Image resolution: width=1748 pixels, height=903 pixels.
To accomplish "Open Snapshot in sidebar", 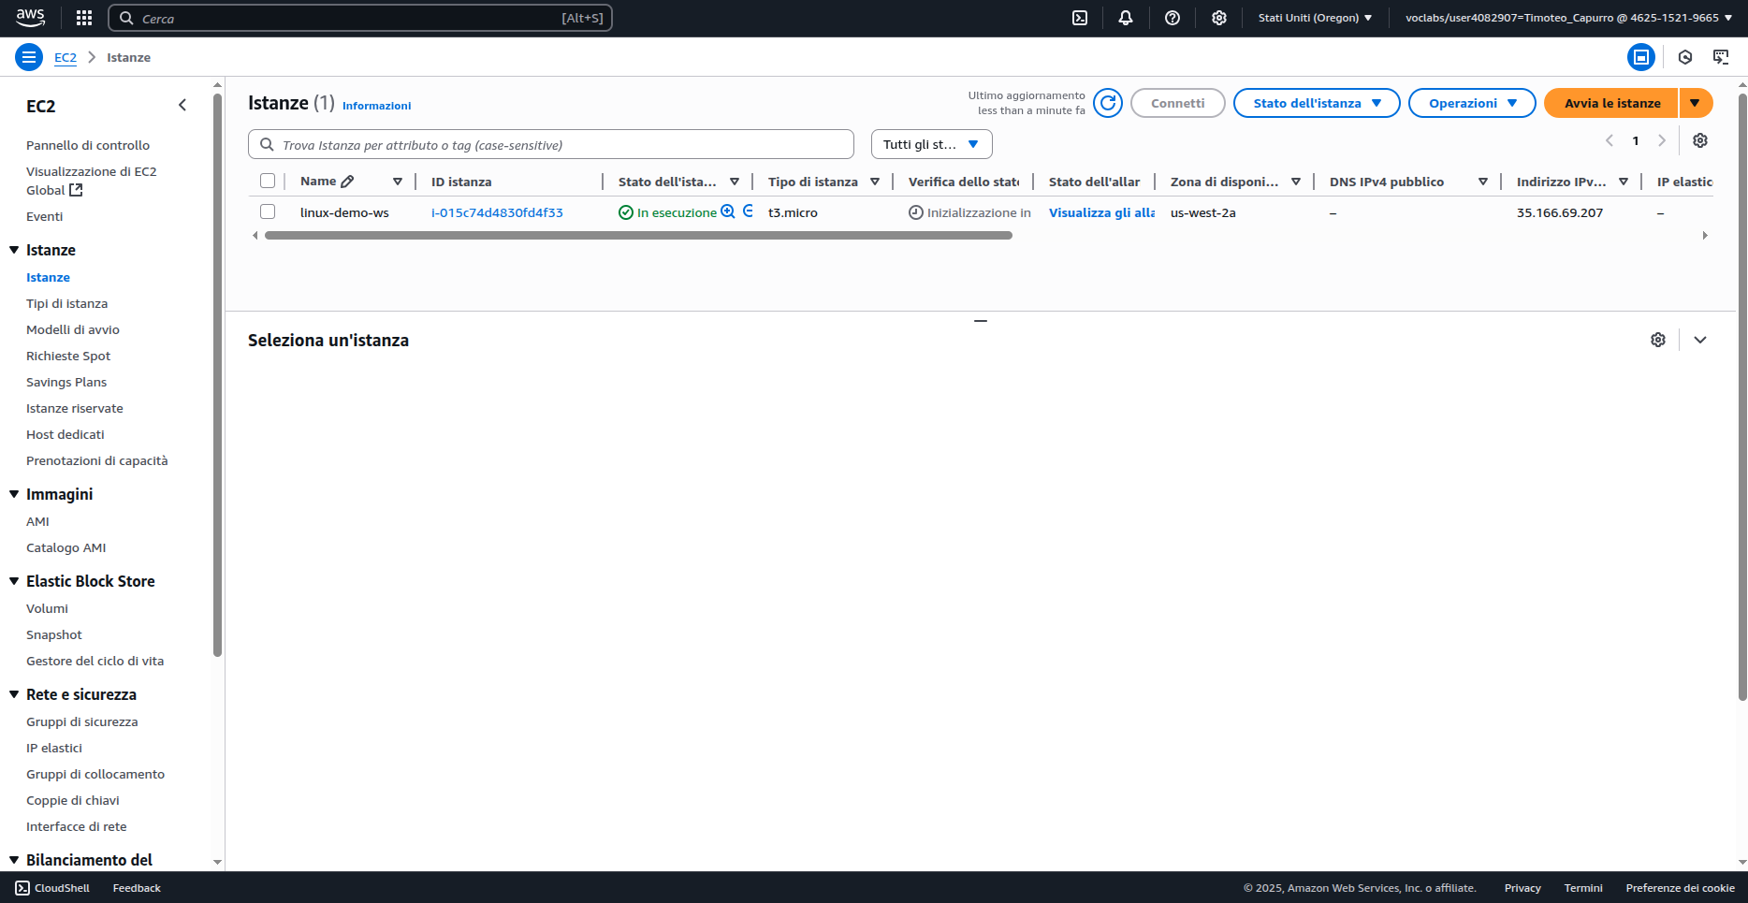I will [x=54, y=634].
